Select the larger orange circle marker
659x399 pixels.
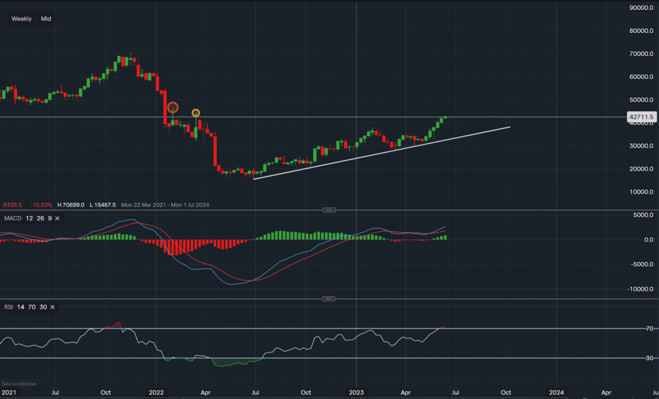pos(173,107)
